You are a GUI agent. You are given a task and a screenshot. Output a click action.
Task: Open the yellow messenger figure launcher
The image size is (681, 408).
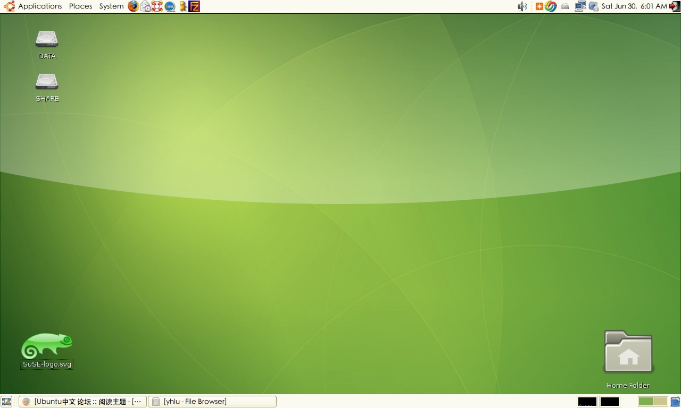point(183,6)
